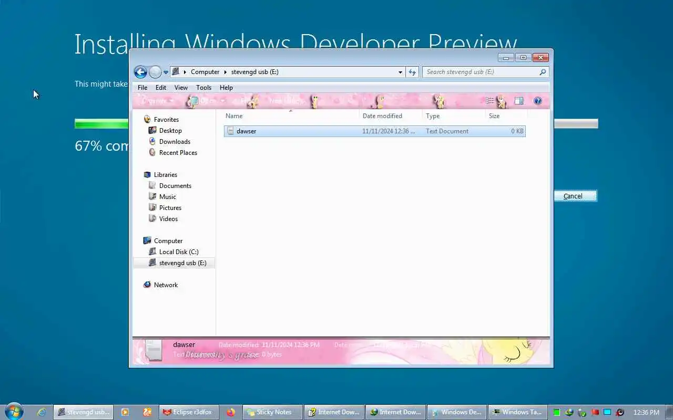This screenshot has width=673, height=420.
Task: Click the red flag tray icon
Action: point(595,412)
